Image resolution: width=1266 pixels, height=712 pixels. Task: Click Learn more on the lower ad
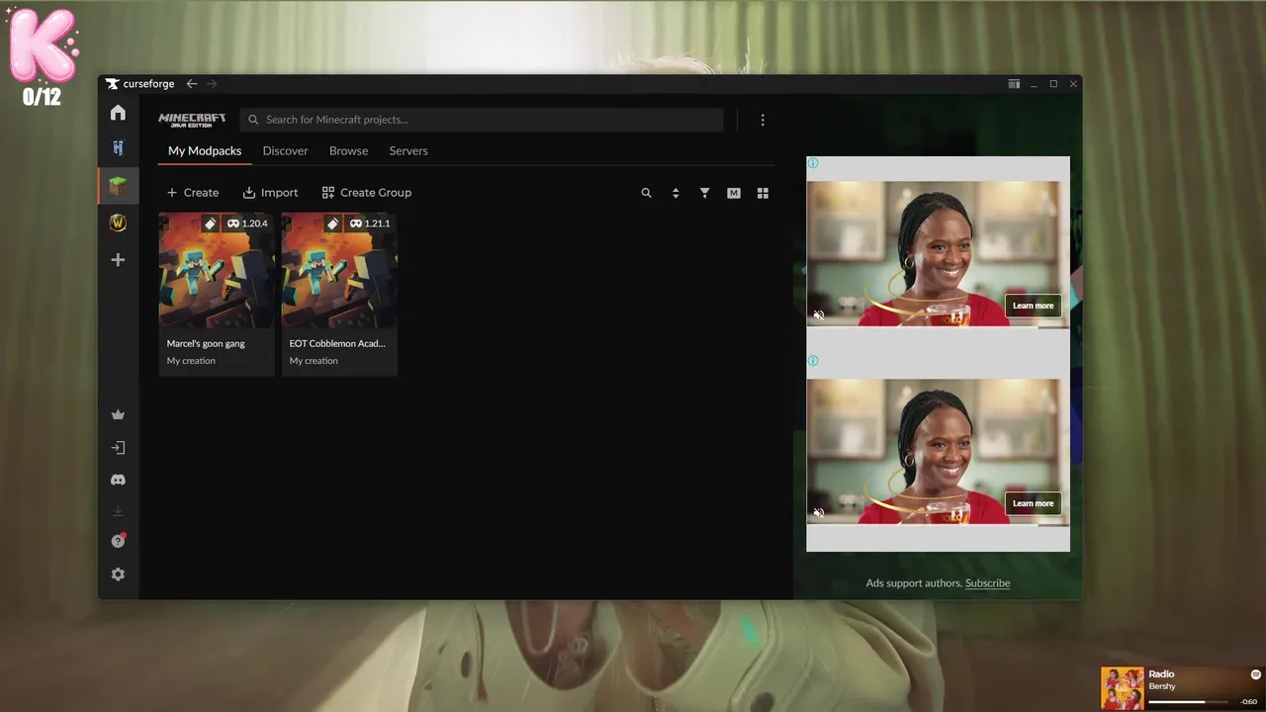point(1033,503)
